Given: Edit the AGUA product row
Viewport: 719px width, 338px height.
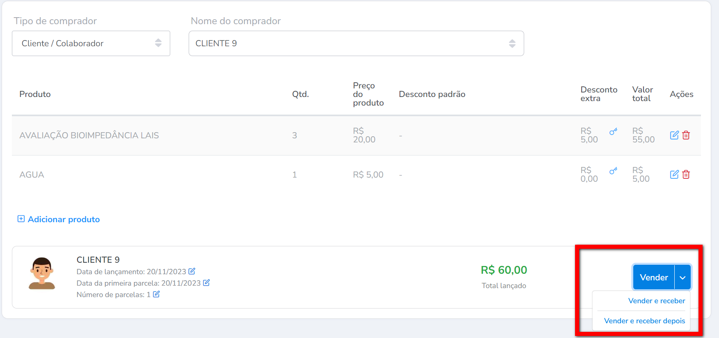Looking at the screenshot, I should pos(674,174).
